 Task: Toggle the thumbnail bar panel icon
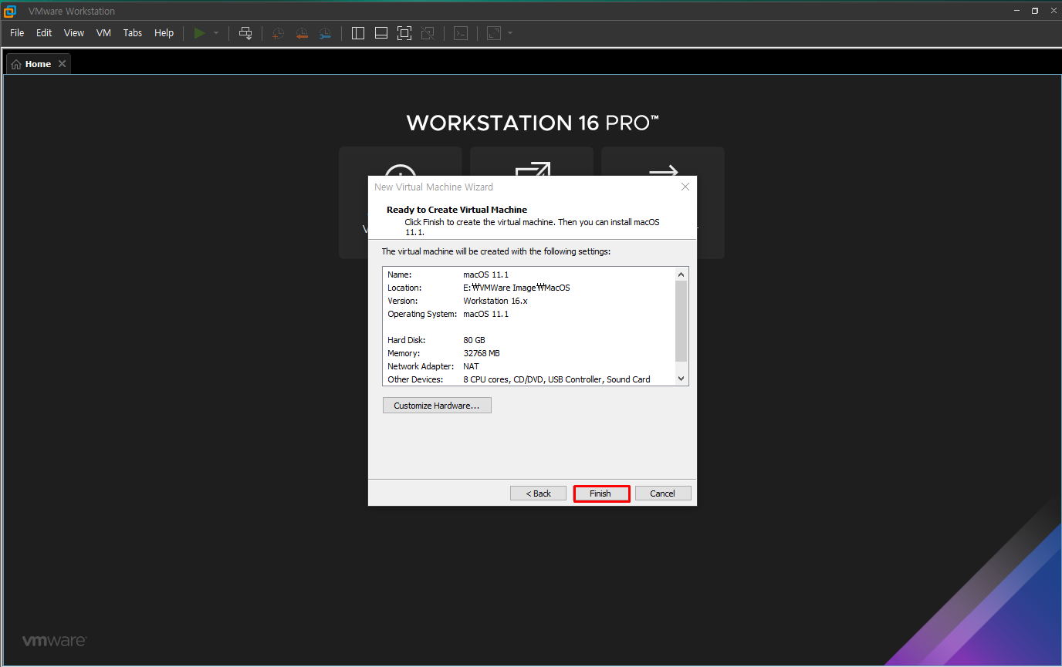381,33
